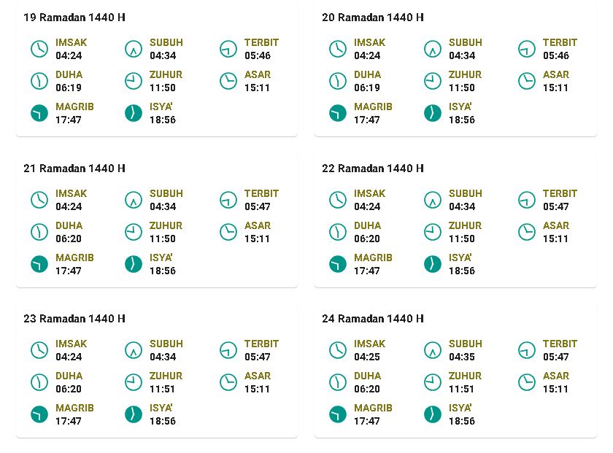Click the TERBIT label in 22 Ramadan card
The width and height of the screenshot is (613, 453).
coord(560,193)
